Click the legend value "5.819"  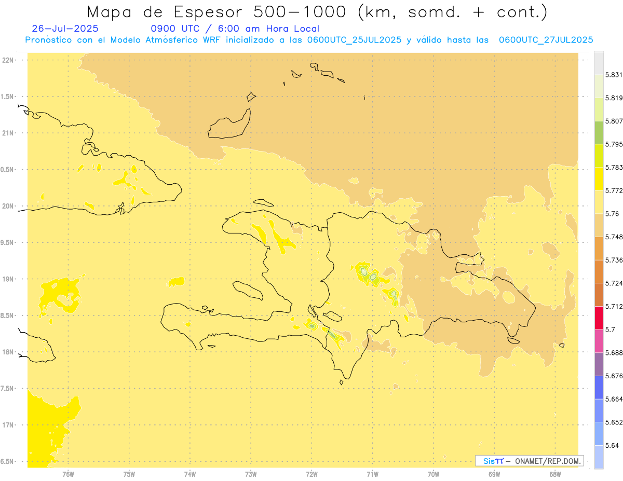[x=614, y=98]
